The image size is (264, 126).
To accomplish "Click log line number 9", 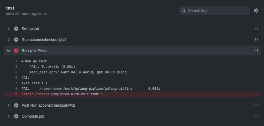I will (16, 94).
